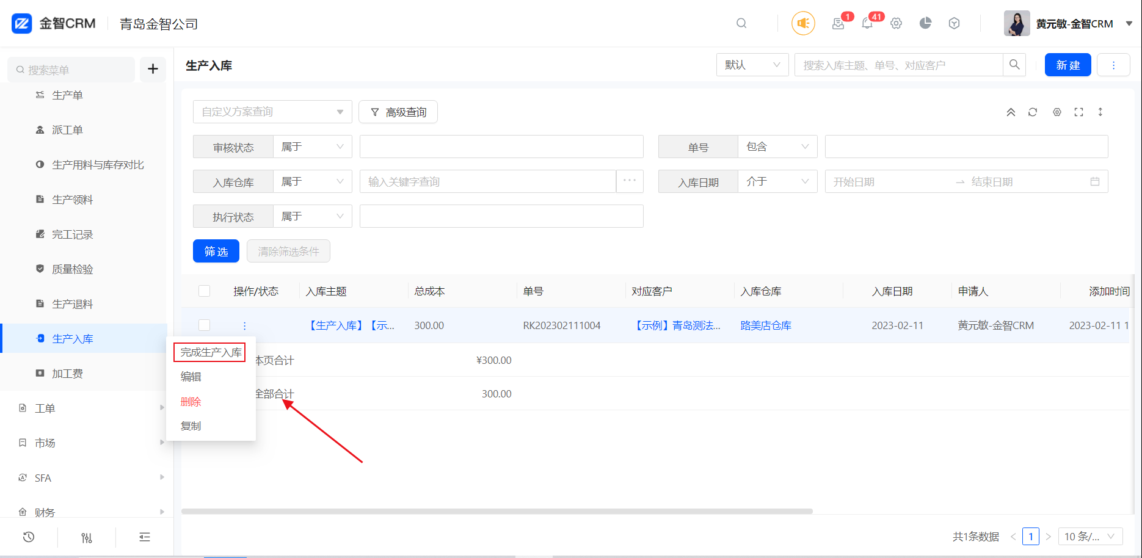Viewport: 1142px width, 558px height.
Task: Open 派工单 in the sidebar
Action: (67, 130)
